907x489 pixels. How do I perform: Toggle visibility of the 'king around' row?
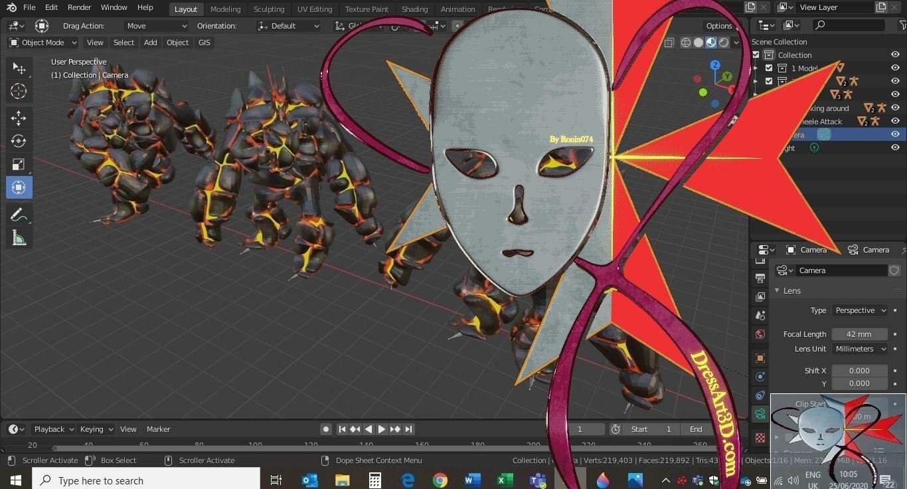tap(895, 108)
